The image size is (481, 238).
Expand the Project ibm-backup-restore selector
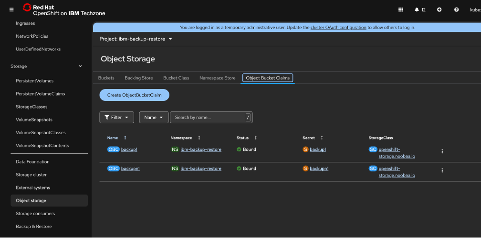(x=136, y=39)
